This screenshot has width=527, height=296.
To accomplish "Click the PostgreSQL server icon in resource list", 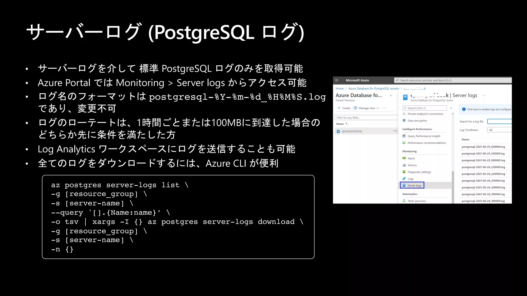I will [338, 131].
